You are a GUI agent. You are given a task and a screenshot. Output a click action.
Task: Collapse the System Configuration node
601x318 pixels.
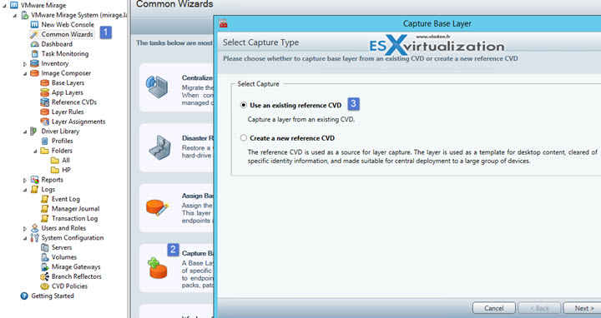pos(25,238)
